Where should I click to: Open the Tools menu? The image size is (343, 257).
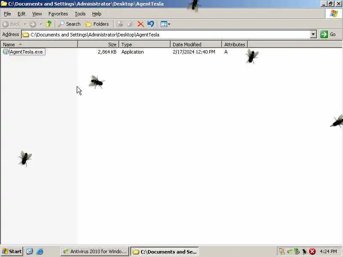point(80,14)
